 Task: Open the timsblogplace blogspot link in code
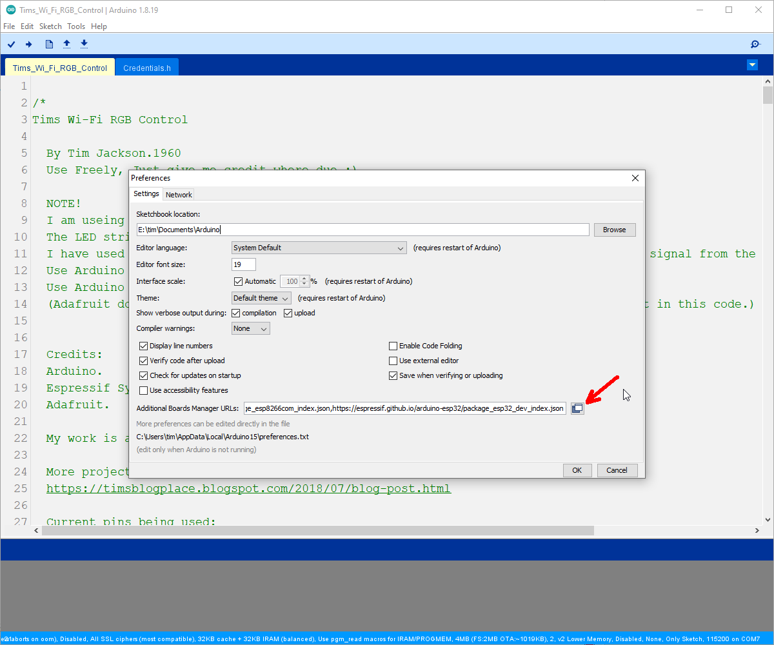coord(248,488)
